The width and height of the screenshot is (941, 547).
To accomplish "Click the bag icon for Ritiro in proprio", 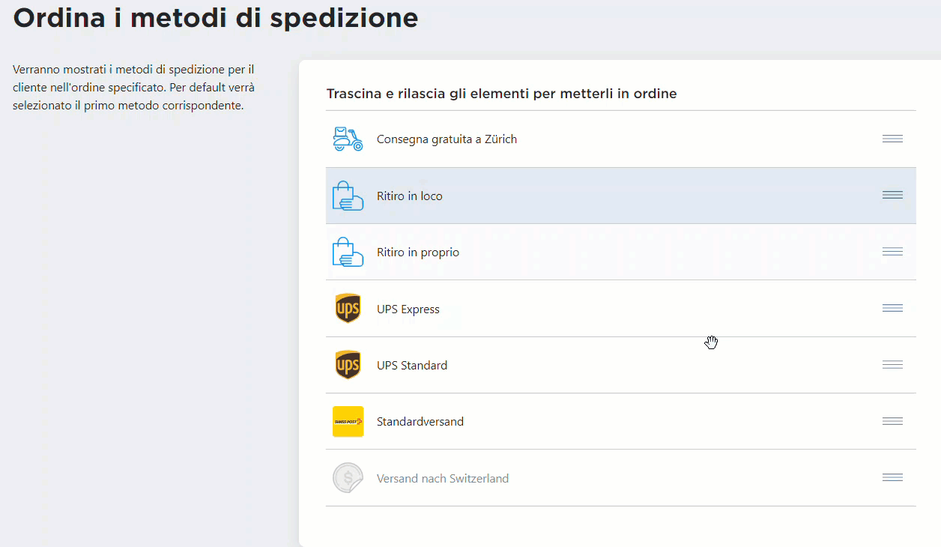I will click(x=348, y=253).
